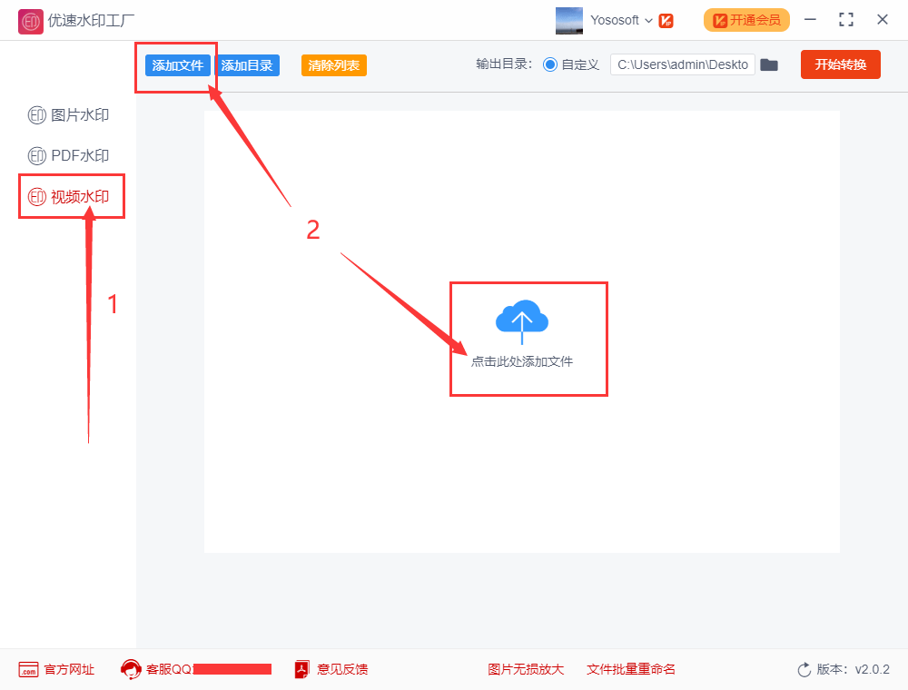This screenshot has width=908, height=690.
Task: Open membership with 开通会员 button
Action: click(x=746, y=19)
